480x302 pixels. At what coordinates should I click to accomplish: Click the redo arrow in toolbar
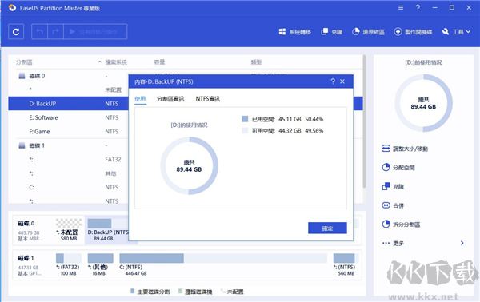click(x=55, y=31)
